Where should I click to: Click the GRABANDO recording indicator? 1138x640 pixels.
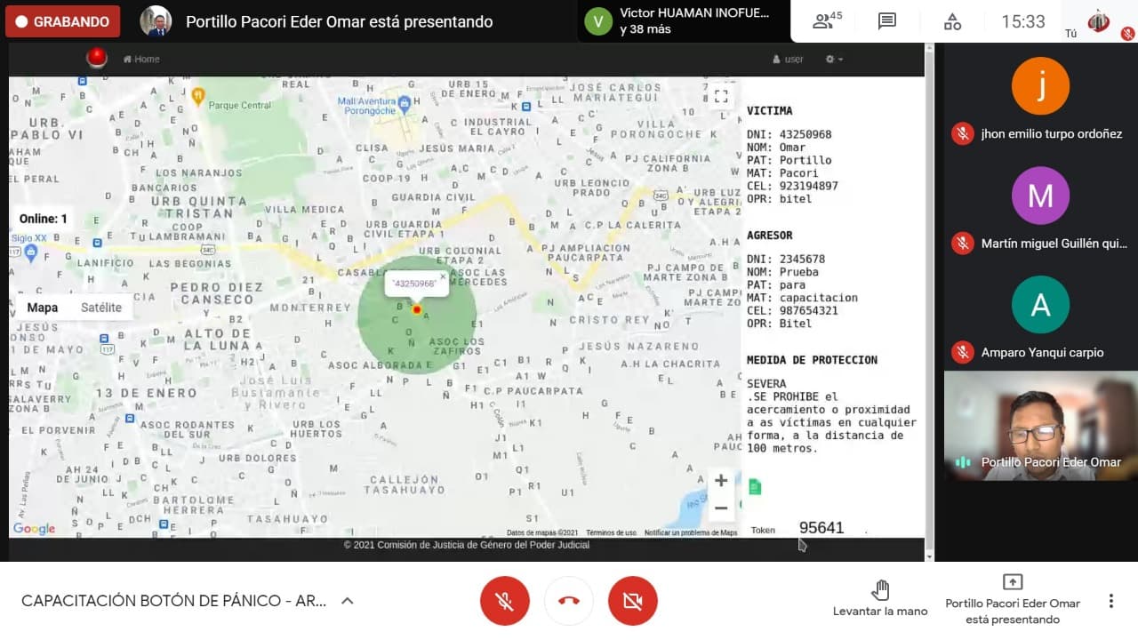62,21
